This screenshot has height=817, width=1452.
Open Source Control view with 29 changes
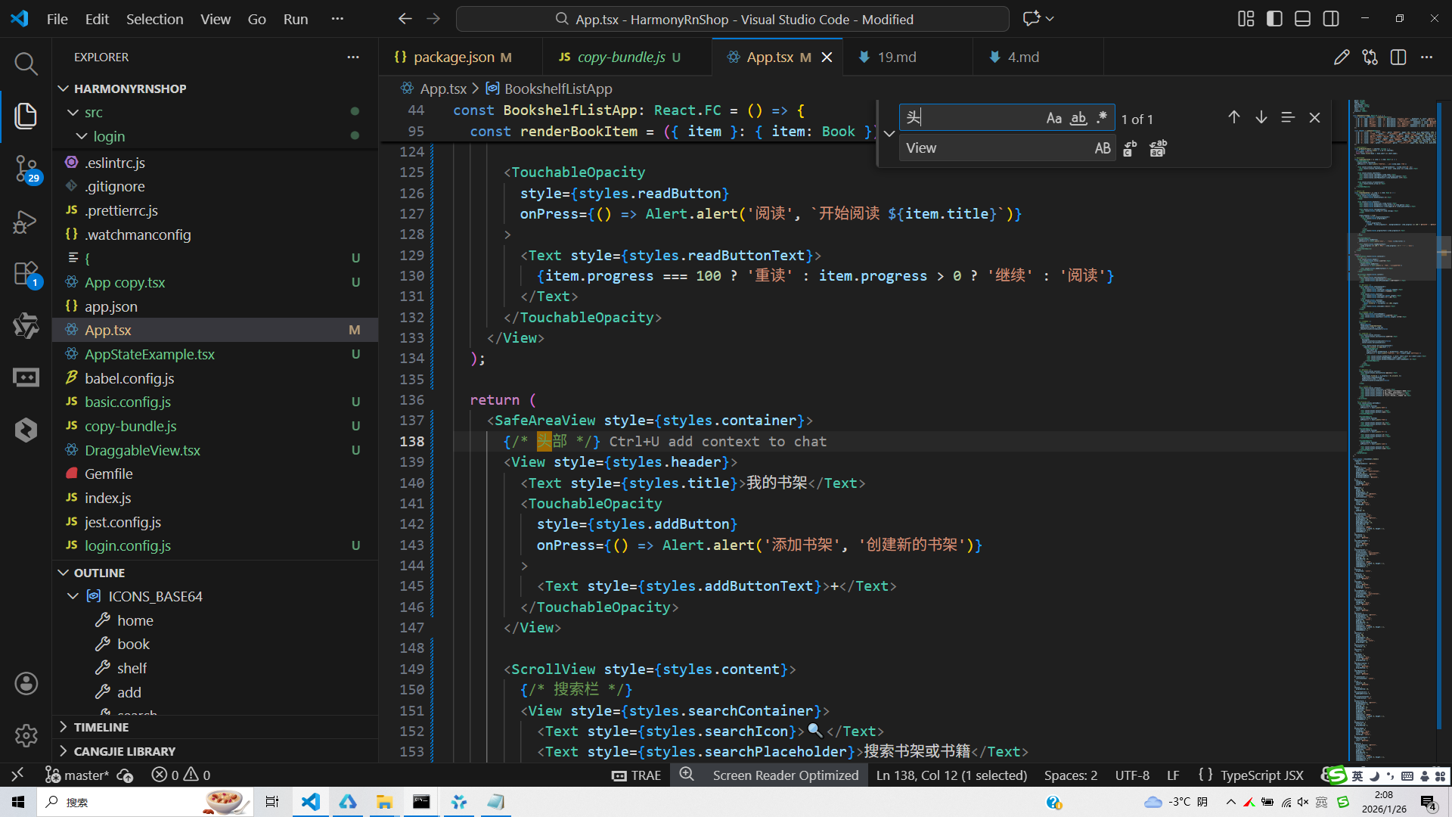[26, 168]
